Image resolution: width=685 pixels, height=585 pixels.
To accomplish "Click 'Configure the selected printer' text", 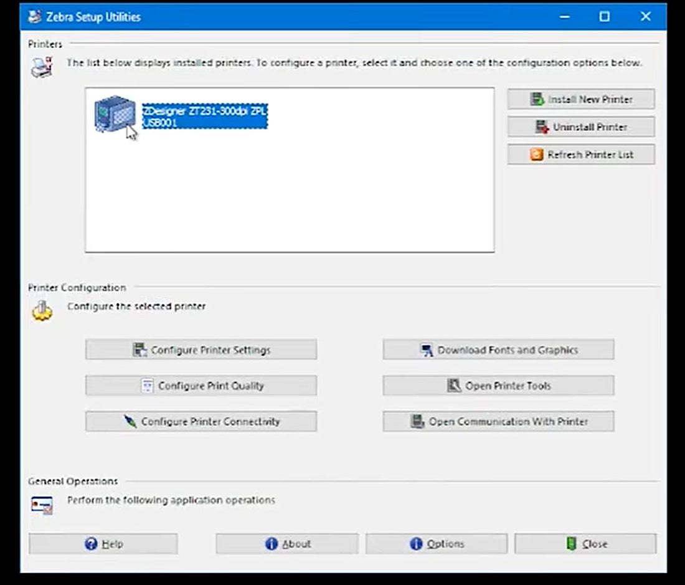I will point(136,306).
